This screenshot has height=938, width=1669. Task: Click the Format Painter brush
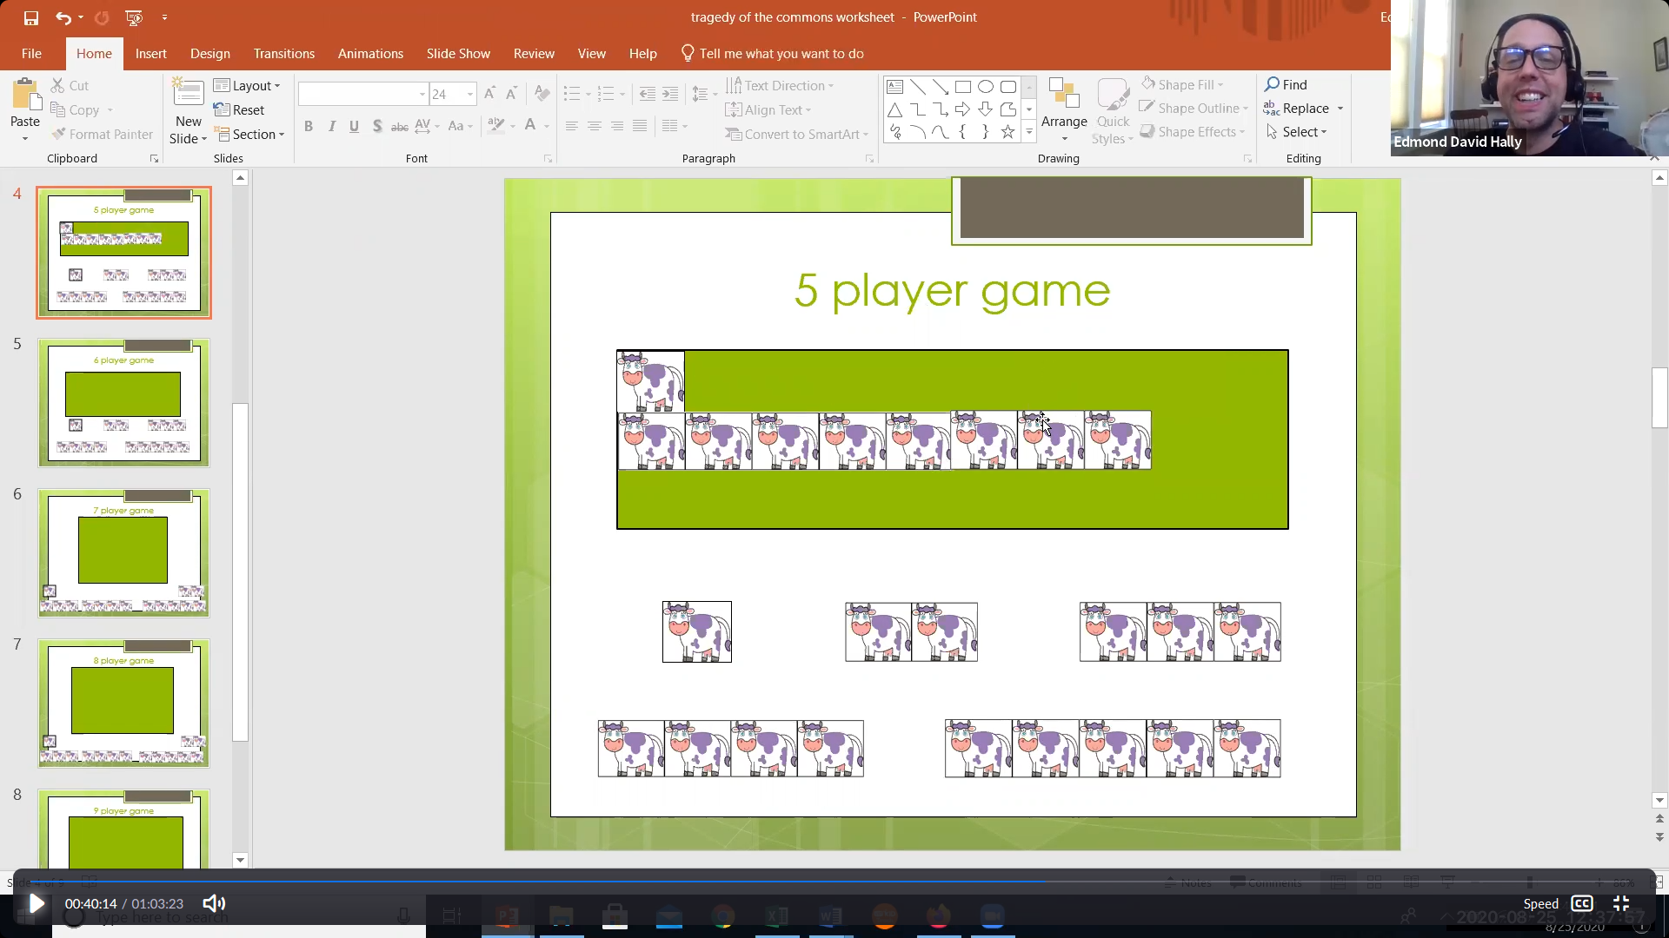click(103, 134)
